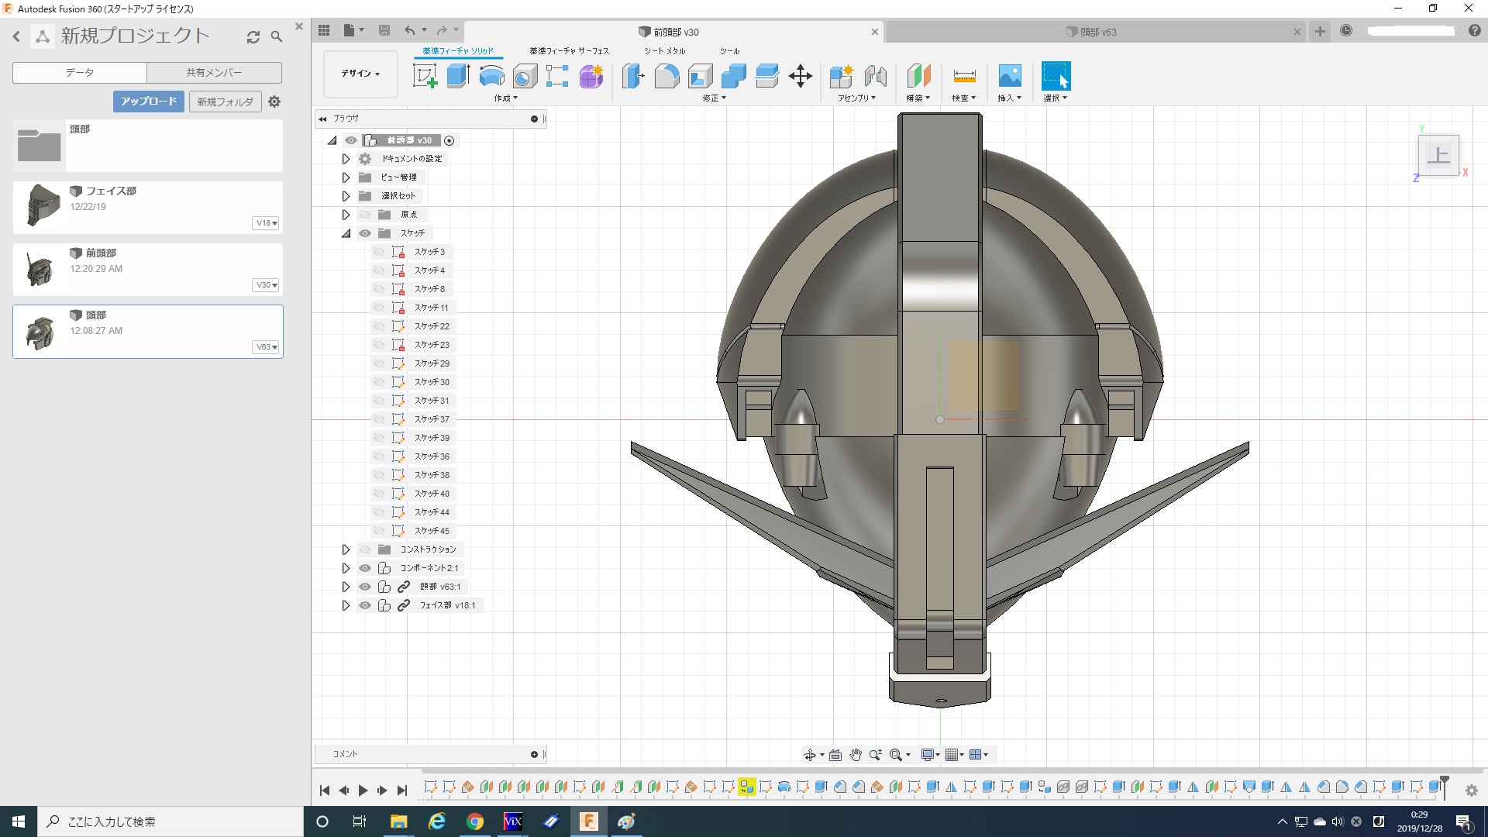This screenshot has height=837, width=1488.
Task: Click the Joint assembly icon
Action: [875, 76]
